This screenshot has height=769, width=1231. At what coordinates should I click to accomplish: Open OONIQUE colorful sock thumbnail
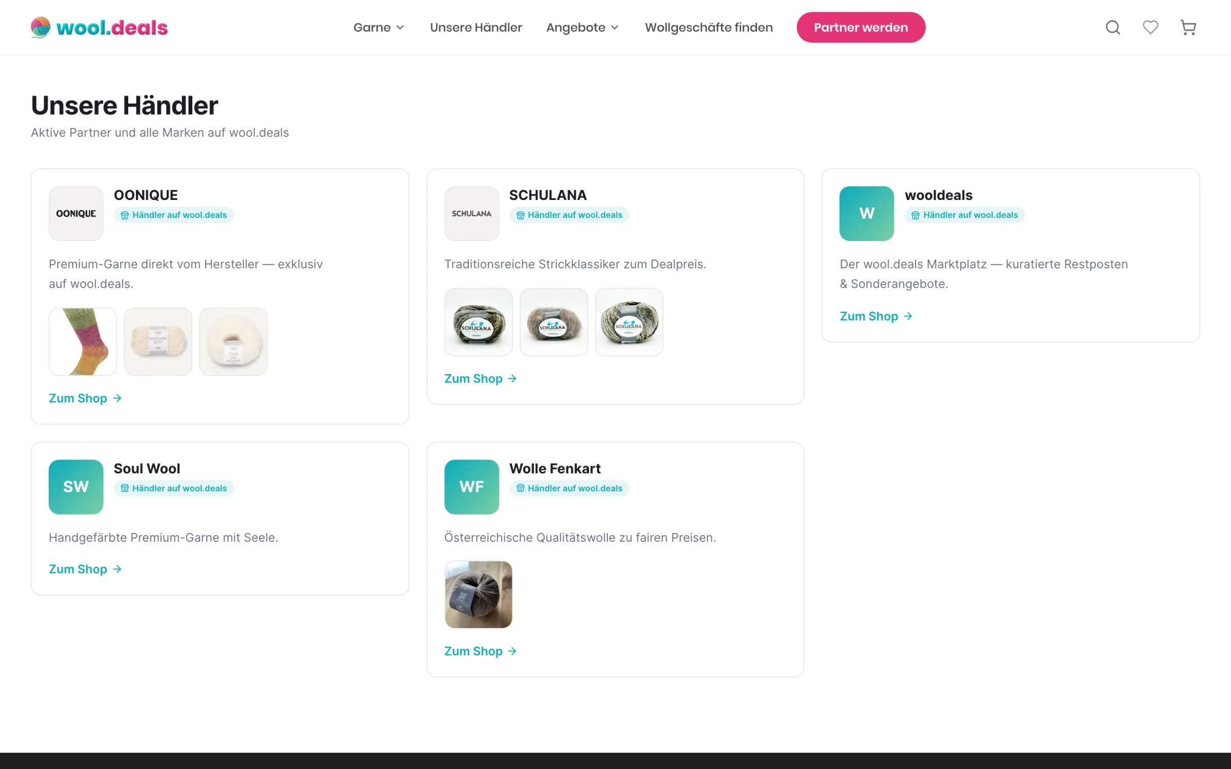83,341
